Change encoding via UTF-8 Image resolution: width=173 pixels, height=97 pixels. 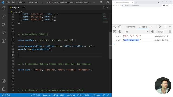tap(55, 95)
